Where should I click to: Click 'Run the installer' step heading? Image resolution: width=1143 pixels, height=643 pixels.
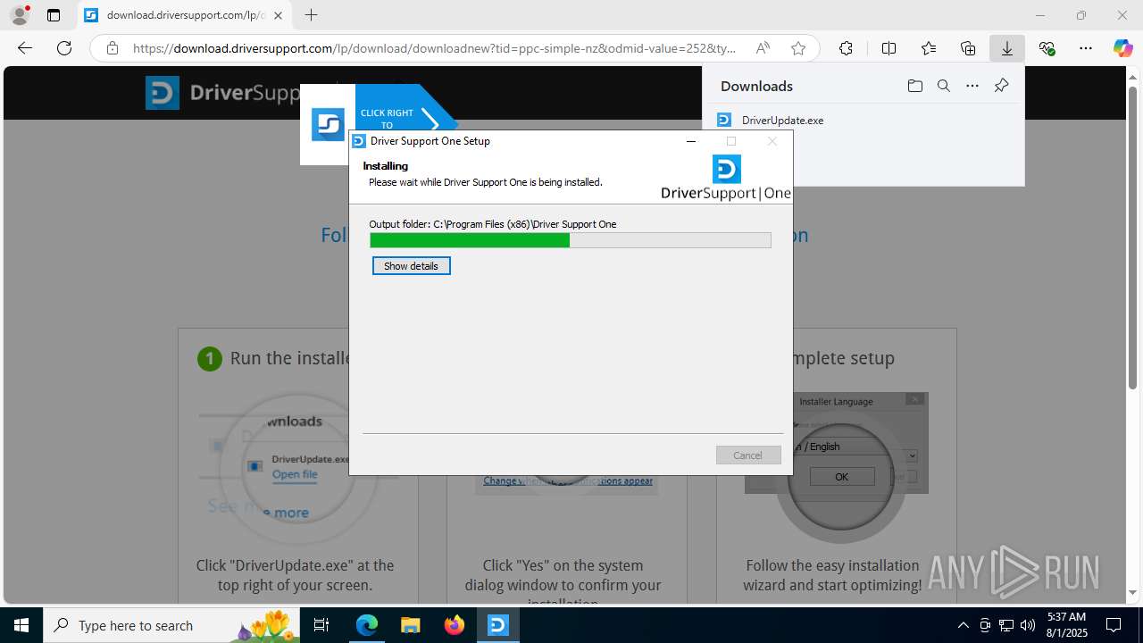(289, 358)
